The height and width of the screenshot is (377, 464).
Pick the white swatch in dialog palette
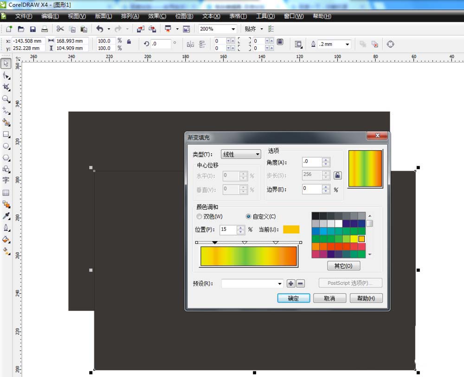tap(338, 223)
